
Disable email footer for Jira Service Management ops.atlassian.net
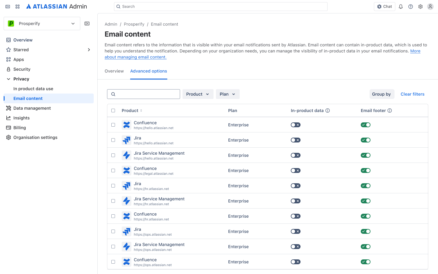[366, 247]
